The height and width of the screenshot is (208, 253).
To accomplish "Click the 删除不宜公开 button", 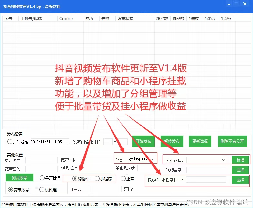I will pyautogui.click(x=232, y=141).
